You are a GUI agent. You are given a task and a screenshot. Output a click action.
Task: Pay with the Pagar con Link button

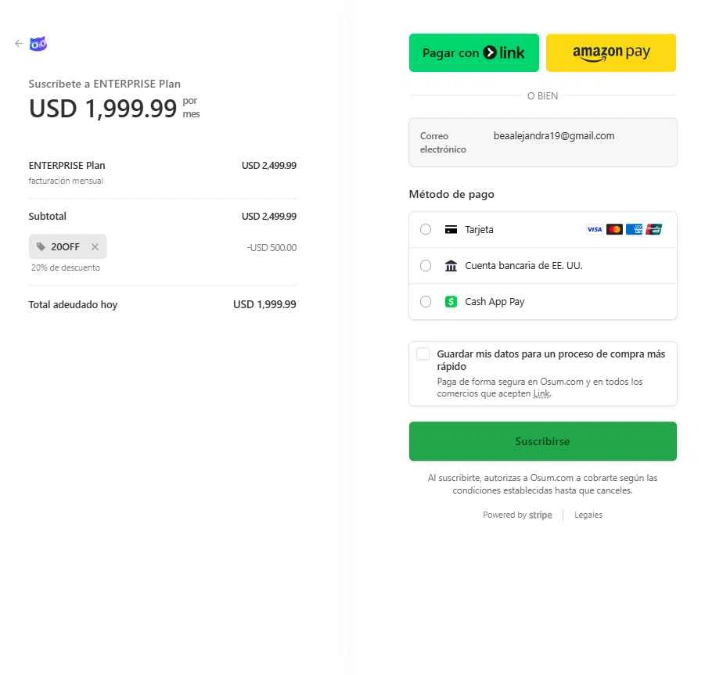[473, 53]
